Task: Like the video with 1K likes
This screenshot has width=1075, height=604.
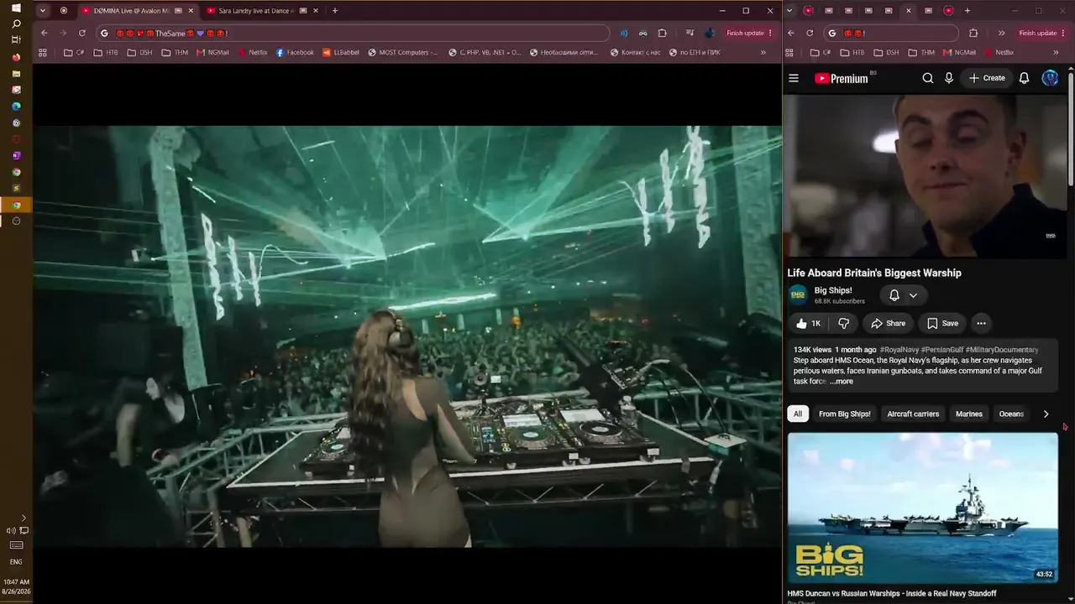Action: (808, 323)
